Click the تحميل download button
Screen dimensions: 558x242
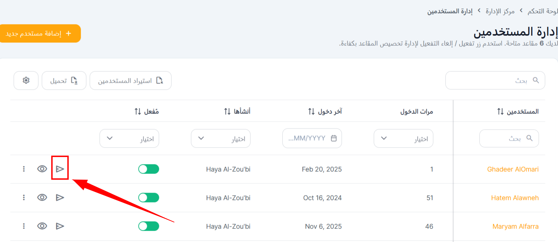click(64, 81)
